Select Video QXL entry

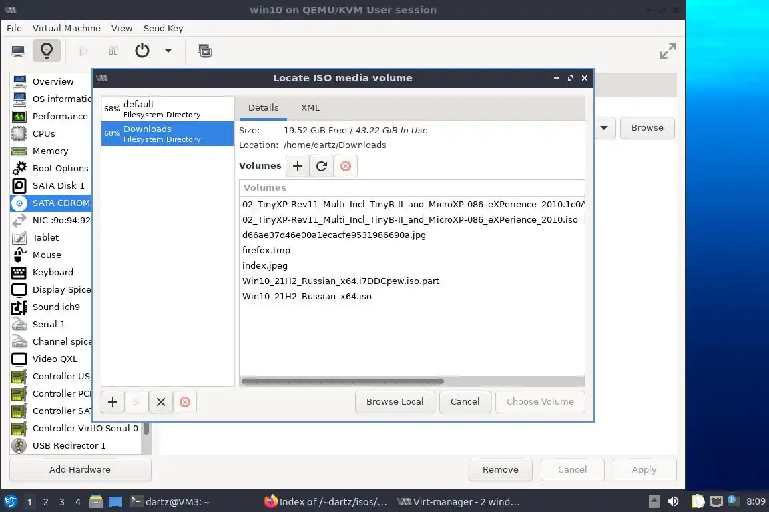(51, 359)
